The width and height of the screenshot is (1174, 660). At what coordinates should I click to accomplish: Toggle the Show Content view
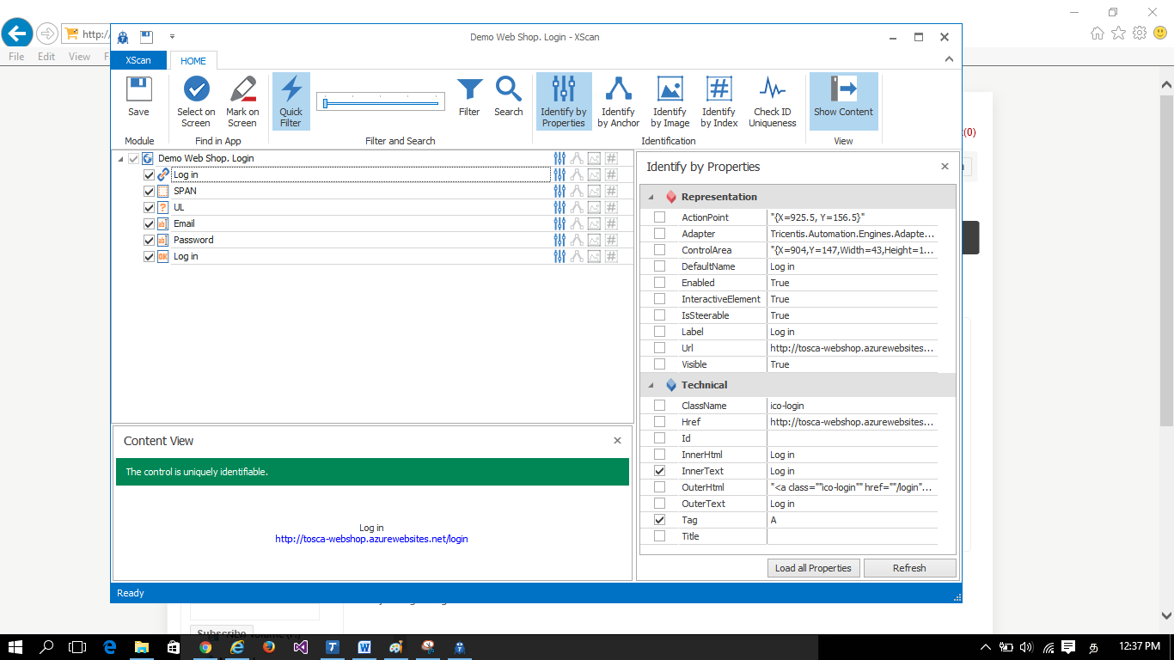click(843, 100)
